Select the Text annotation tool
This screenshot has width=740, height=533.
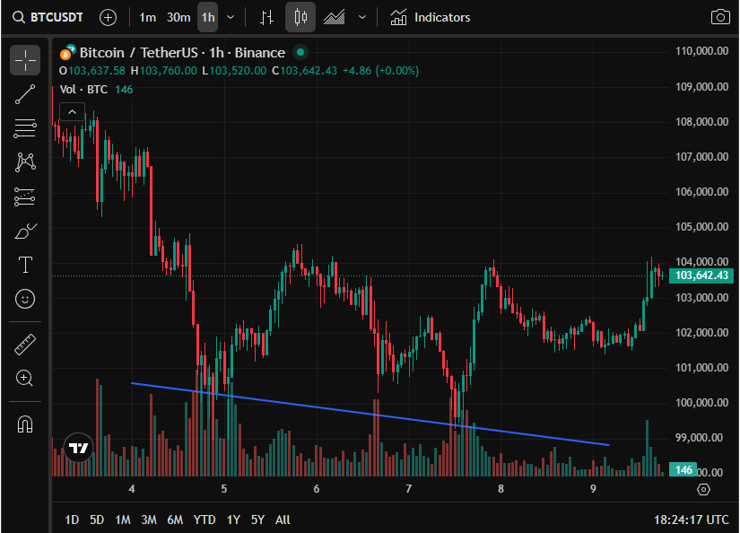25,265
